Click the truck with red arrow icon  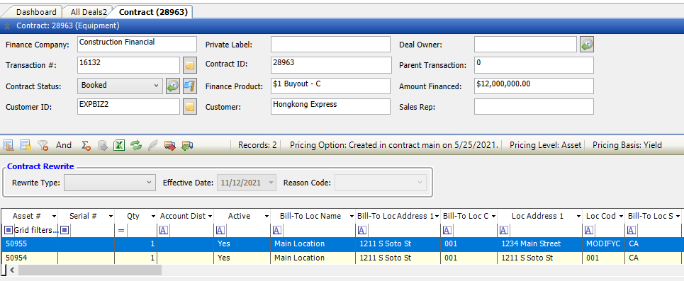coord(170,145)
